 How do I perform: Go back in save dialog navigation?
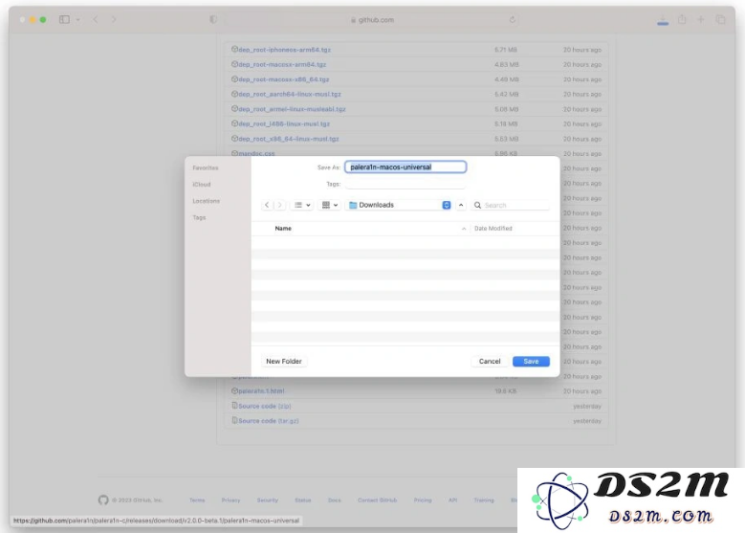tap(267, 205)
